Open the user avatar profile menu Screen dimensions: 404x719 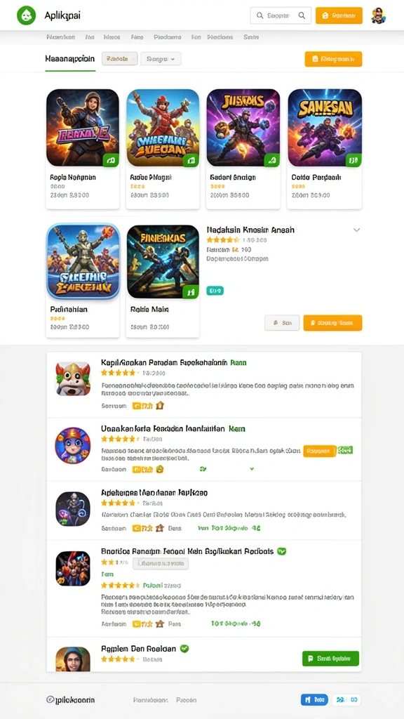pyautogui.click(x=378, y=15)
